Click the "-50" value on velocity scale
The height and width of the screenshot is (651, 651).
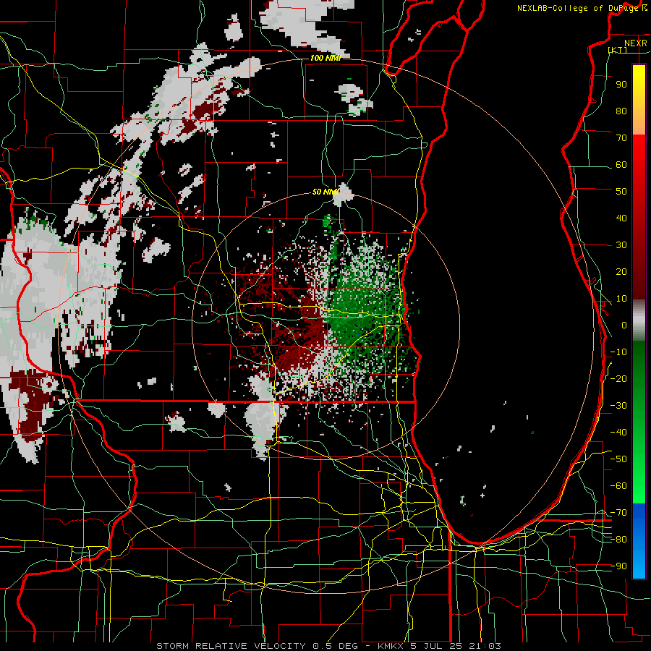(618, 459)
